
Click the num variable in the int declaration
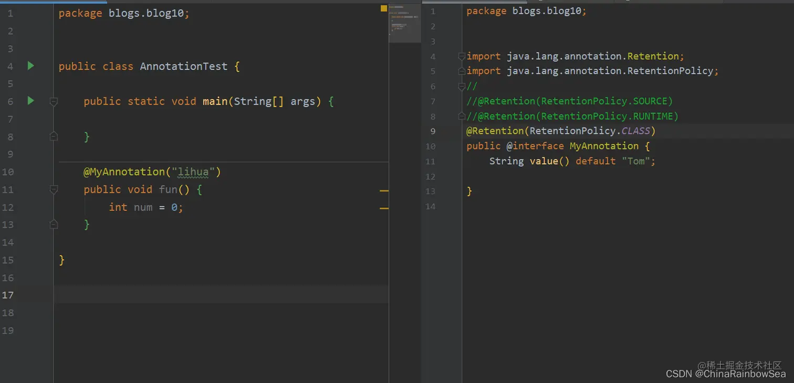[x=143, y=207]
